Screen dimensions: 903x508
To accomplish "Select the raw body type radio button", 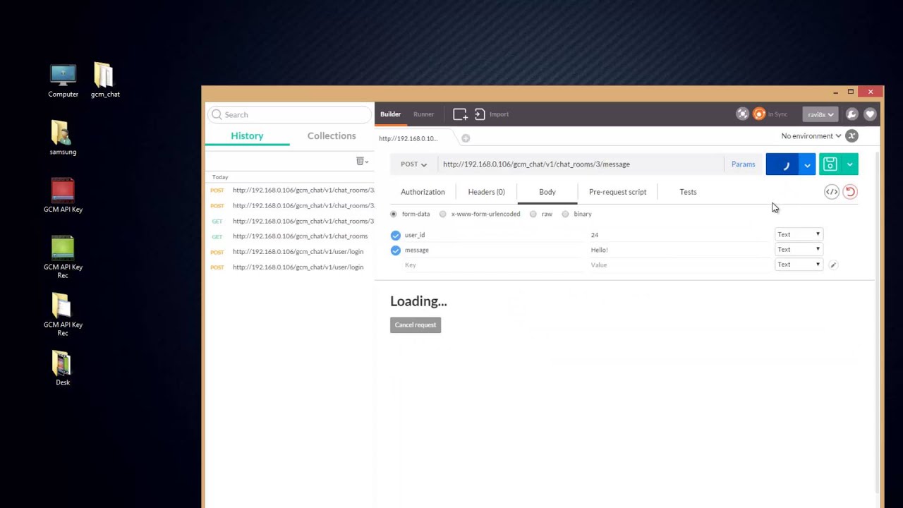I will pos(533,214).
